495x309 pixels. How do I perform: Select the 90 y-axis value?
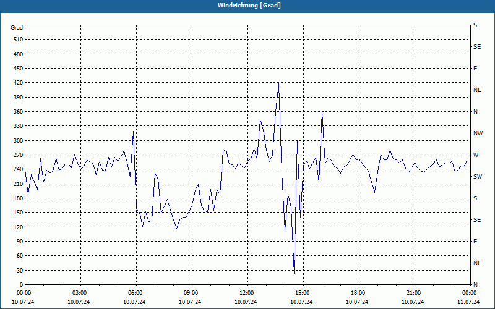pyautogui.click(x=20, y=242)
